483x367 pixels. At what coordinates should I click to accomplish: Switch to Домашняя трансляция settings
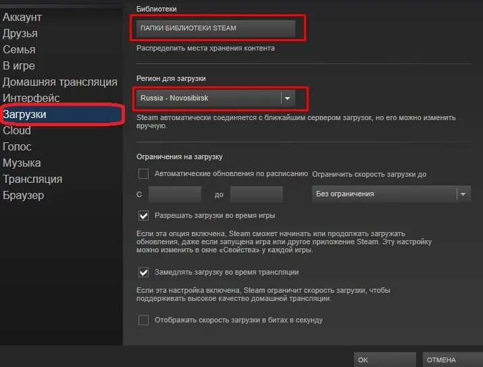[60, 82]
